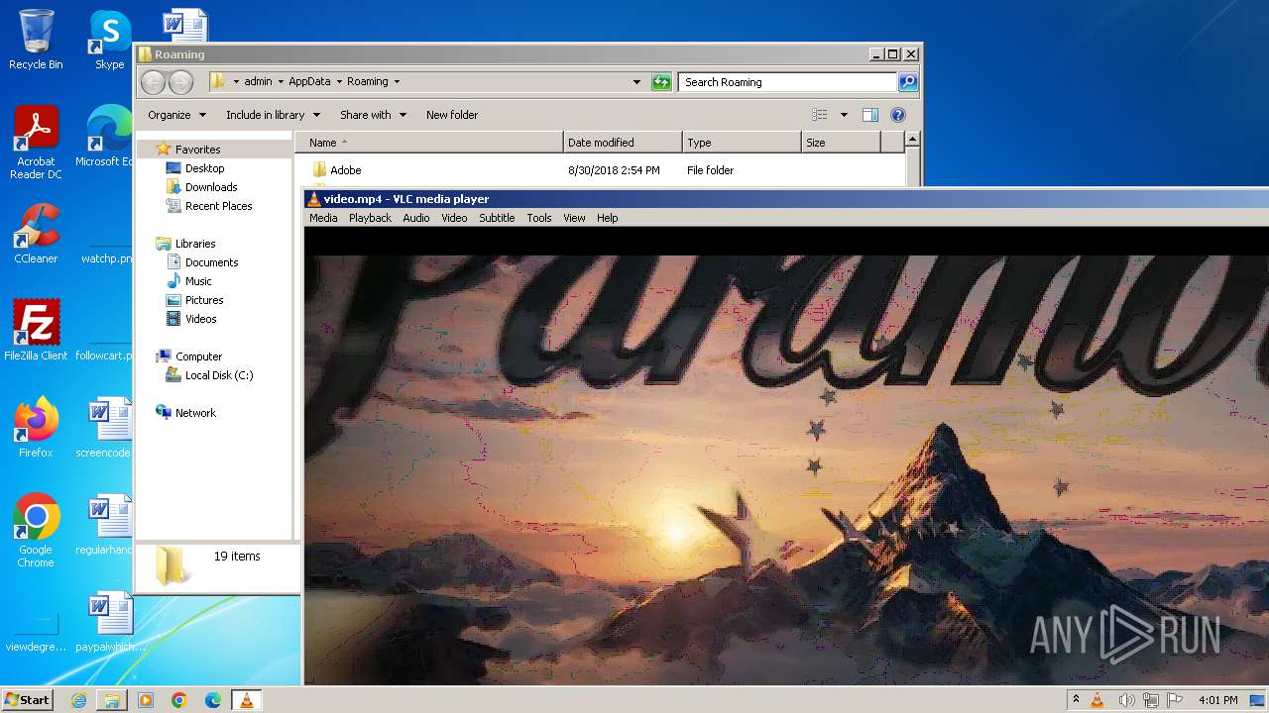Change view mode icon in Explorer toolbar
Image resolution: width=1269 pixels, height=713 pixels.
point(819,115)
